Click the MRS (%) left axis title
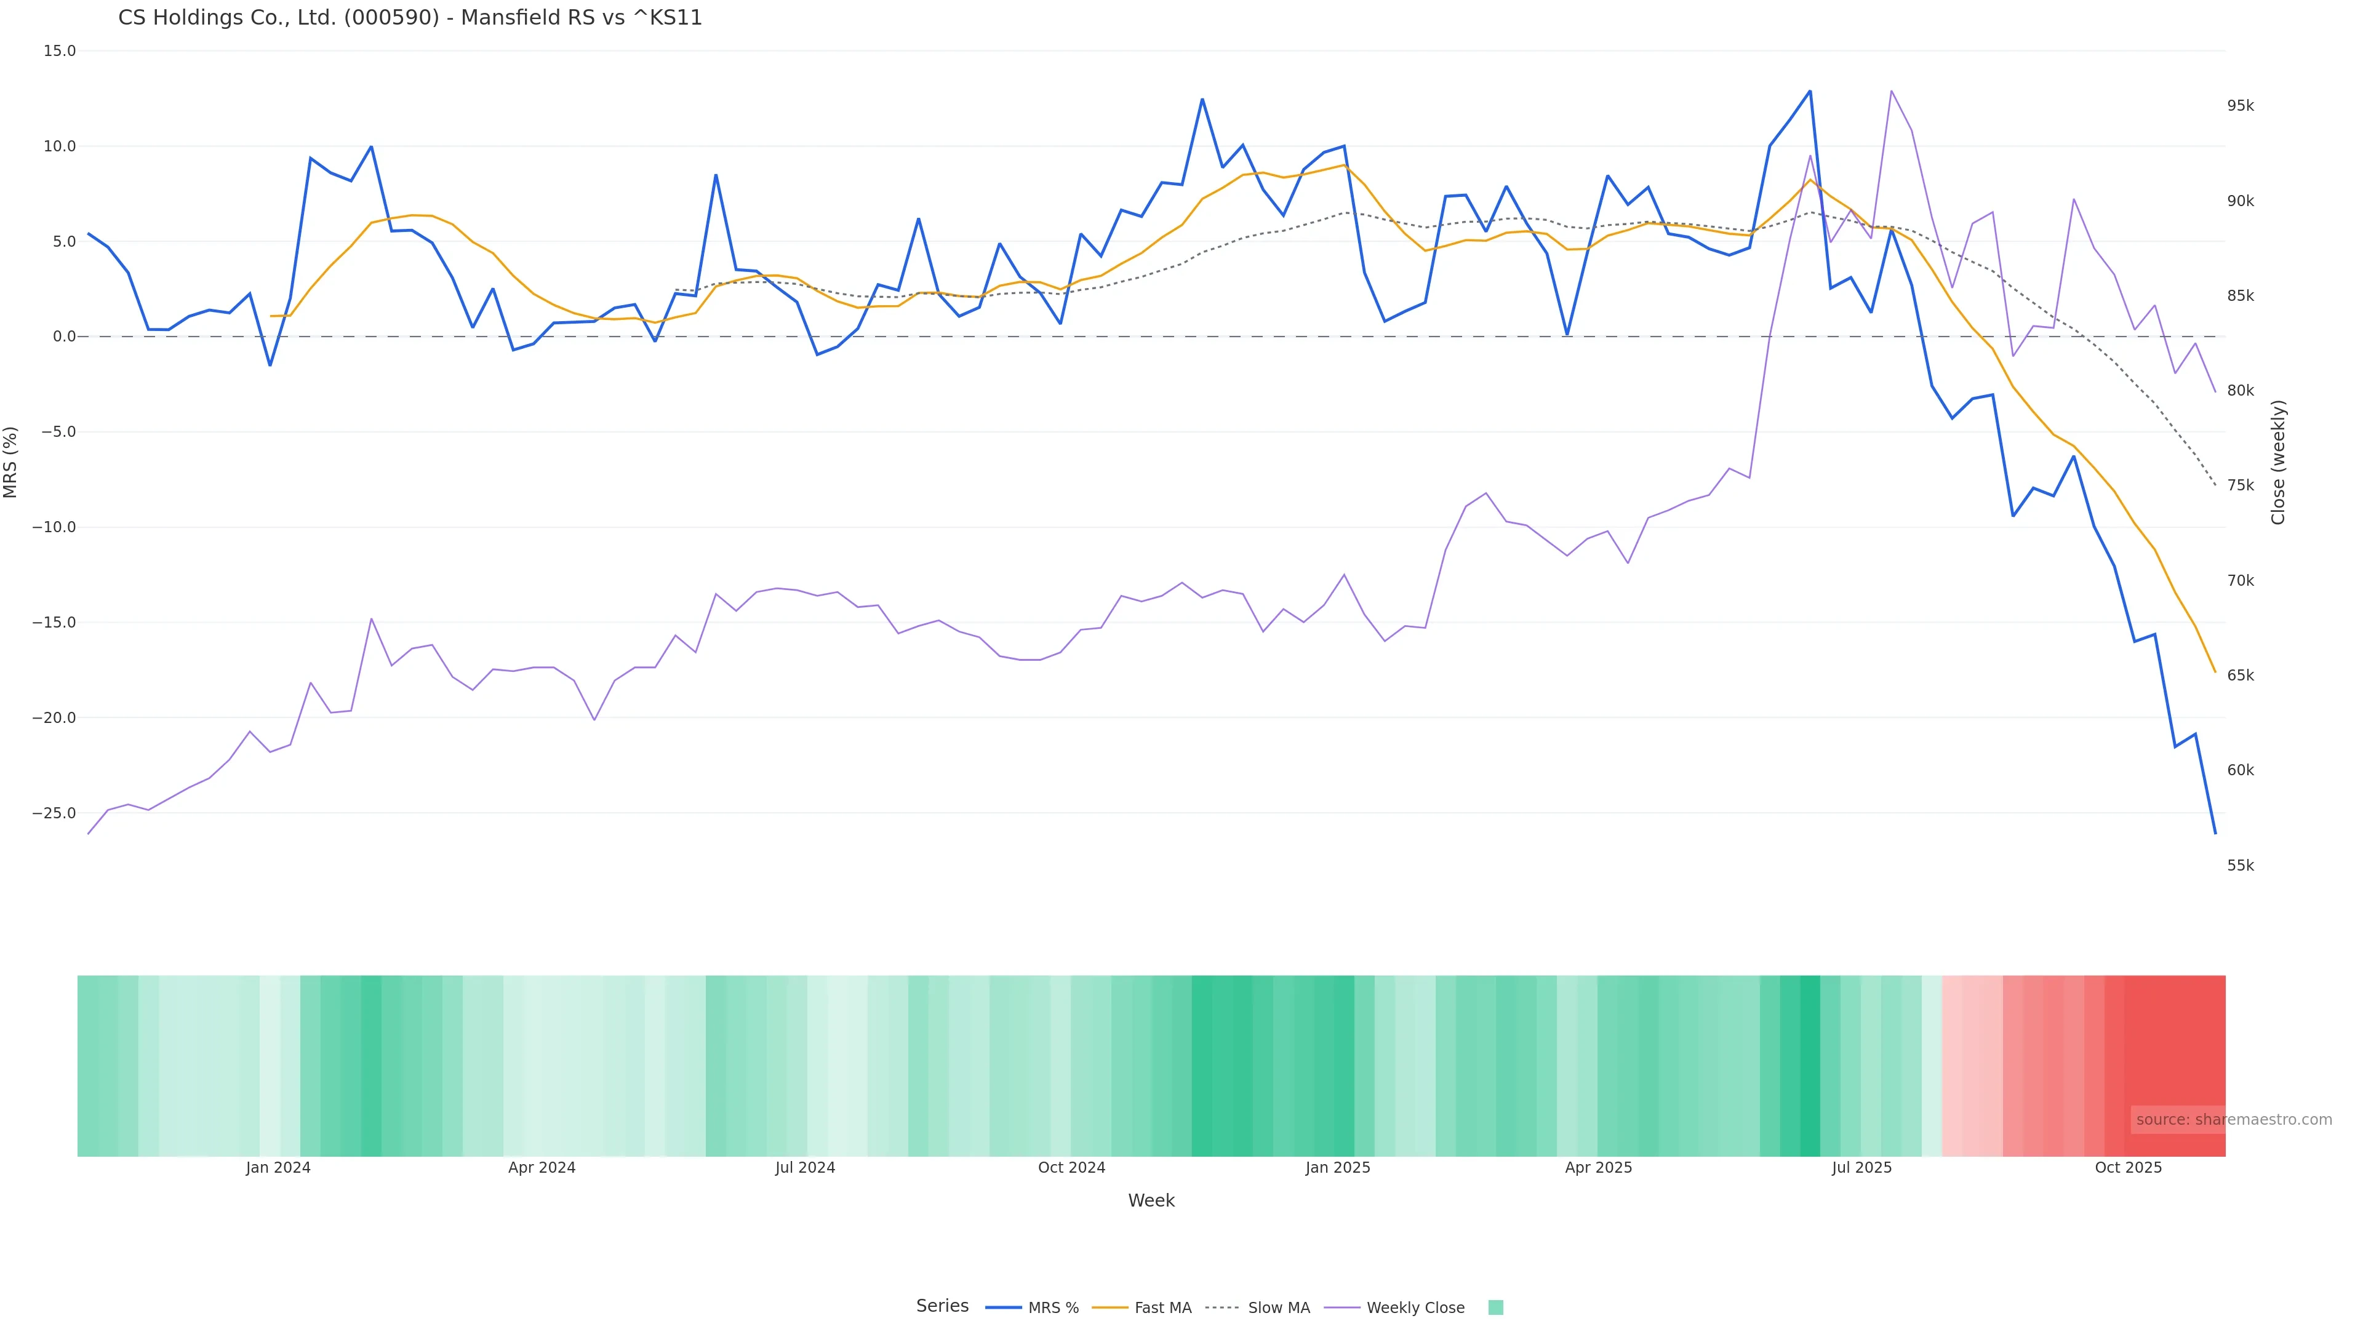The image size is (2363, 1329). (x=11, y=462)
